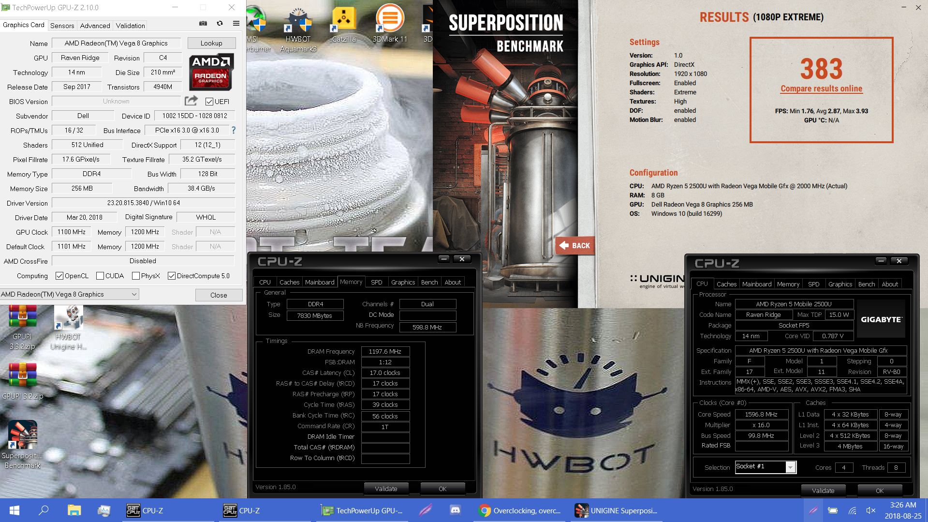Click the GIGABYTE logo in CPU-Z
Screen dimensions: 928x522
(x=881, y=319)
